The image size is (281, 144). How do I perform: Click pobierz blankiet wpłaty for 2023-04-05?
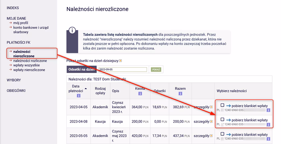point(250,106)
